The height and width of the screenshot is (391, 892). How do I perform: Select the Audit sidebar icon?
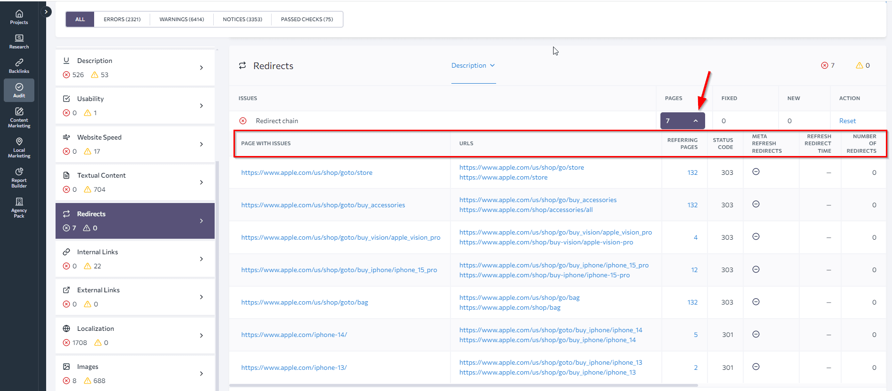point(19,90)
